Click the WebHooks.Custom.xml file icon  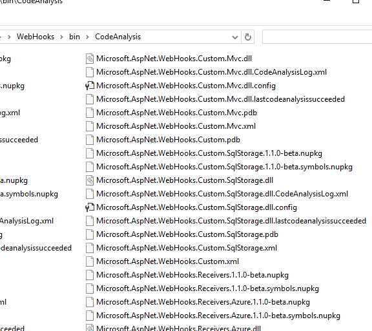[x=90, y=261]
